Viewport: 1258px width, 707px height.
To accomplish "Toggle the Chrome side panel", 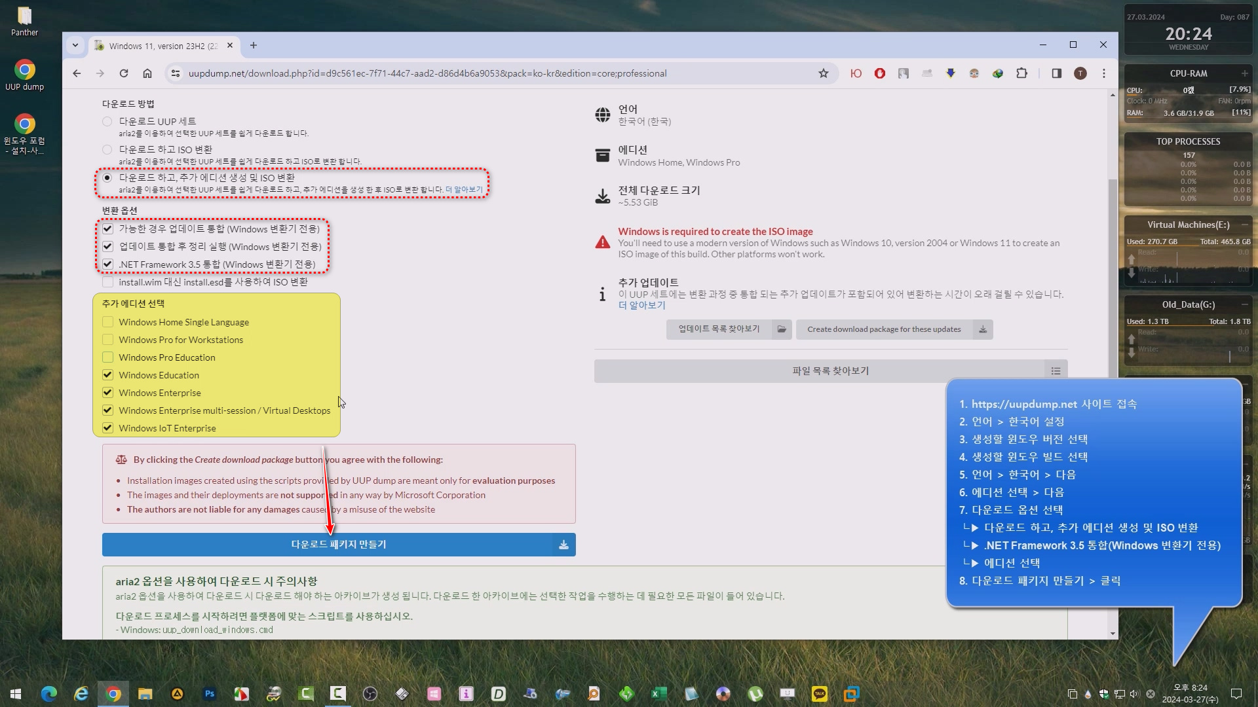I will tap(1057, 73).
